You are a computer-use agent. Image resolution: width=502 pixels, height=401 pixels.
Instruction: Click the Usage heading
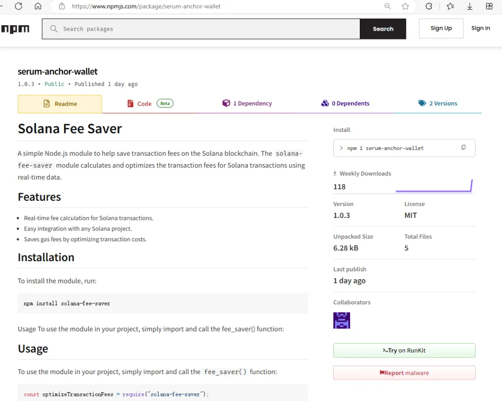pos(33,348)
